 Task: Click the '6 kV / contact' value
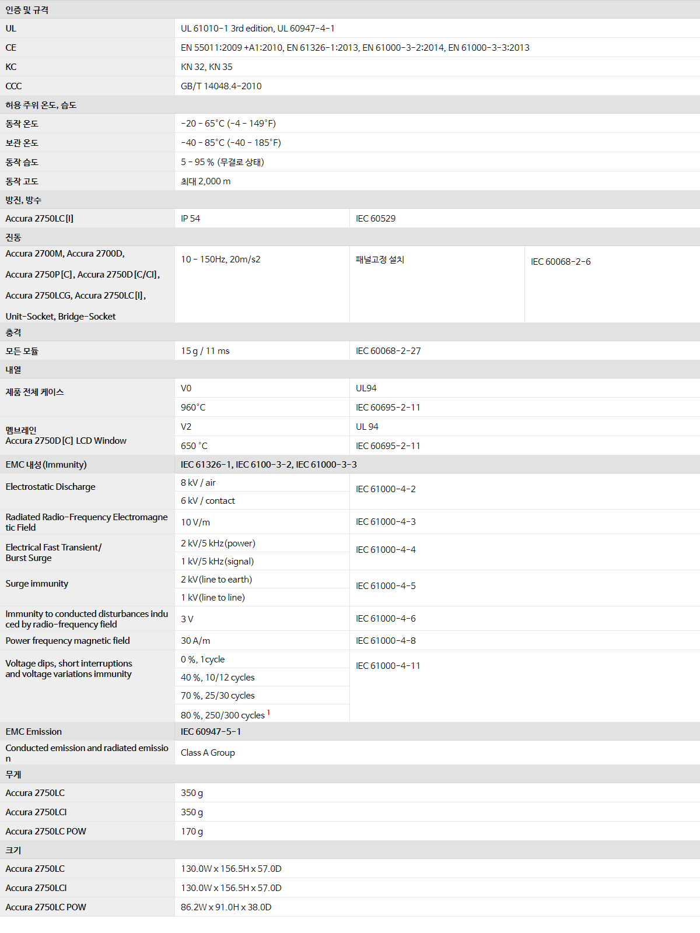pos(208,501)
